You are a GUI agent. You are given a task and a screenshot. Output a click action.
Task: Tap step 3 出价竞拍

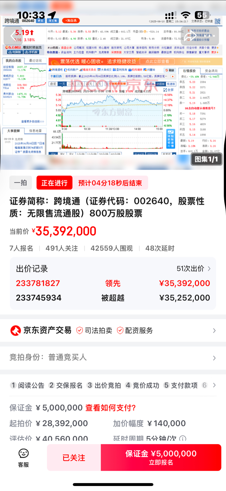pos(104,385)
